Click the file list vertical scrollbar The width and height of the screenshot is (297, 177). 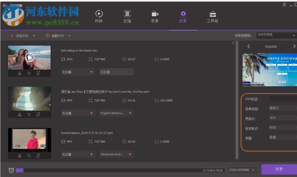236,100
